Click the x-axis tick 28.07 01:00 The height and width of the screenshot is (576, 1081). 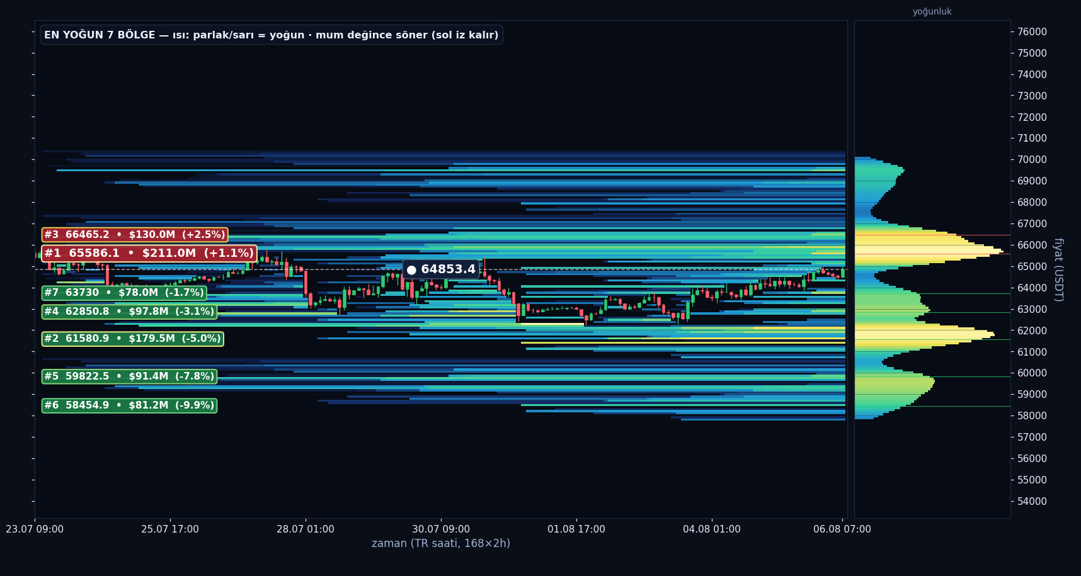point(306,529)
